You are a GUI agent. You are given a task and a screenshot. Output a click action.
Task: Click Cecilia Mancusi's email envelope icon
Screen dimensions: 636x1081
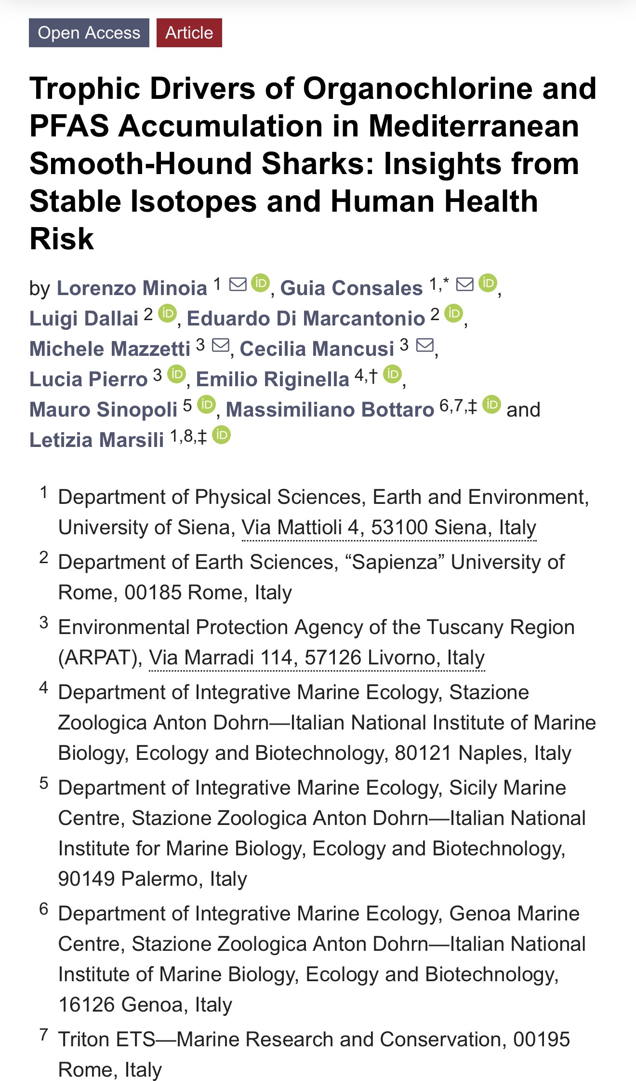[x=424, y=345]
